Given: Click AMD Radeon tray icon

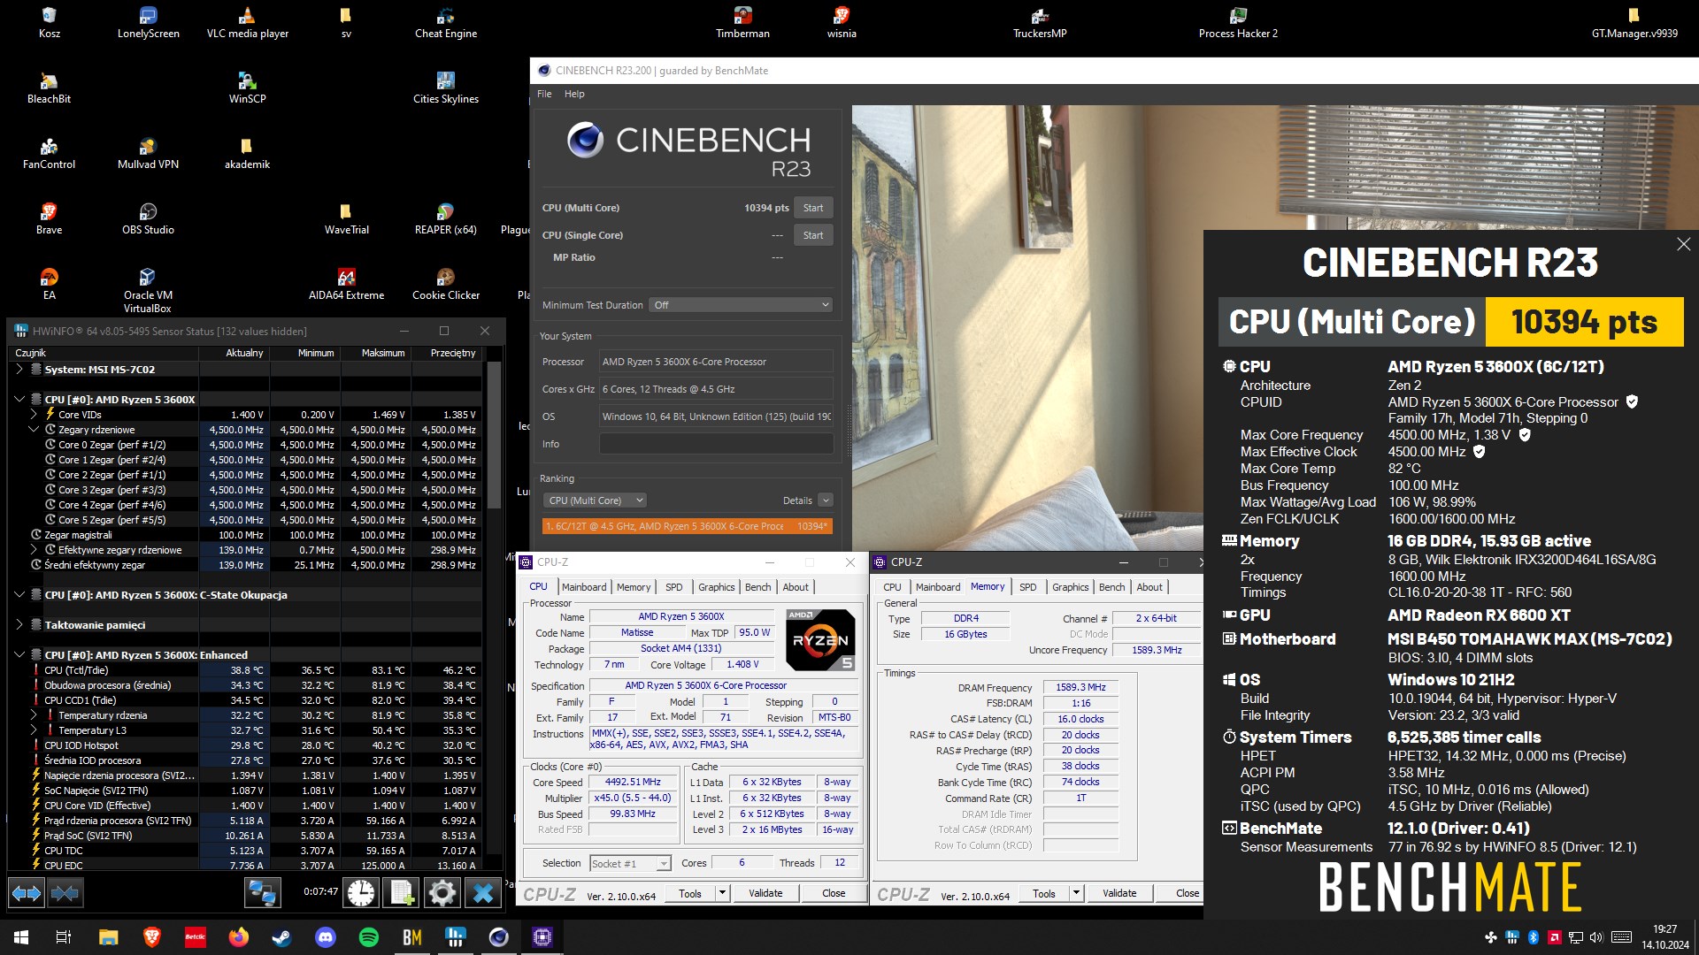Looking at the screenshot, I should tap(1555, 937).
